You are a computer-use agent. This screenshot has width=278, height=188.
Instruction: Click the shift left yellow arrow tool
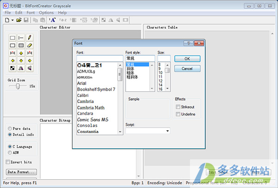click(13, 61)
